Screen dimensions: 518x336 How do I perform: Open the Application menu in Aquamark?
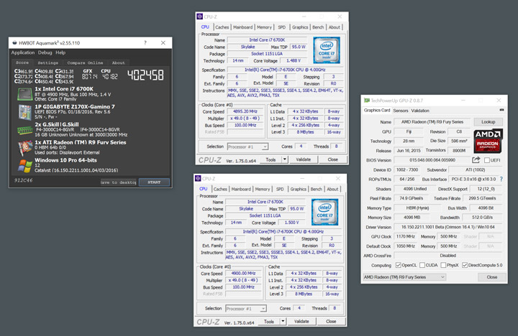tap(23, 52)
